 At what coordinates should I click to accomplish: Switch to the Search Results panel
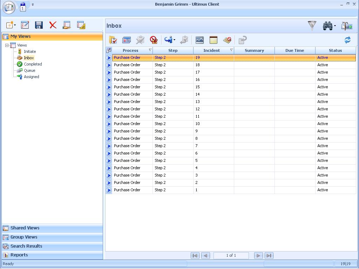pos(53,246)
